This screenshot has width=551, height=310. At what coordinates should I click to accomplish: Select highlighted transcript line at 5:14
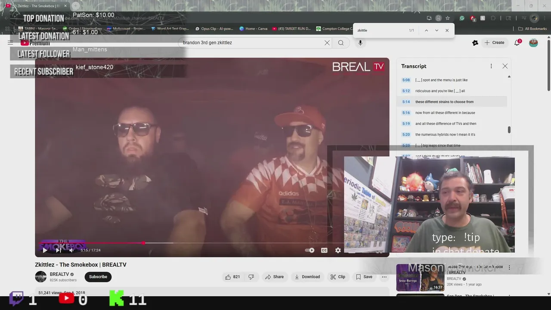(x=452, y=102)
